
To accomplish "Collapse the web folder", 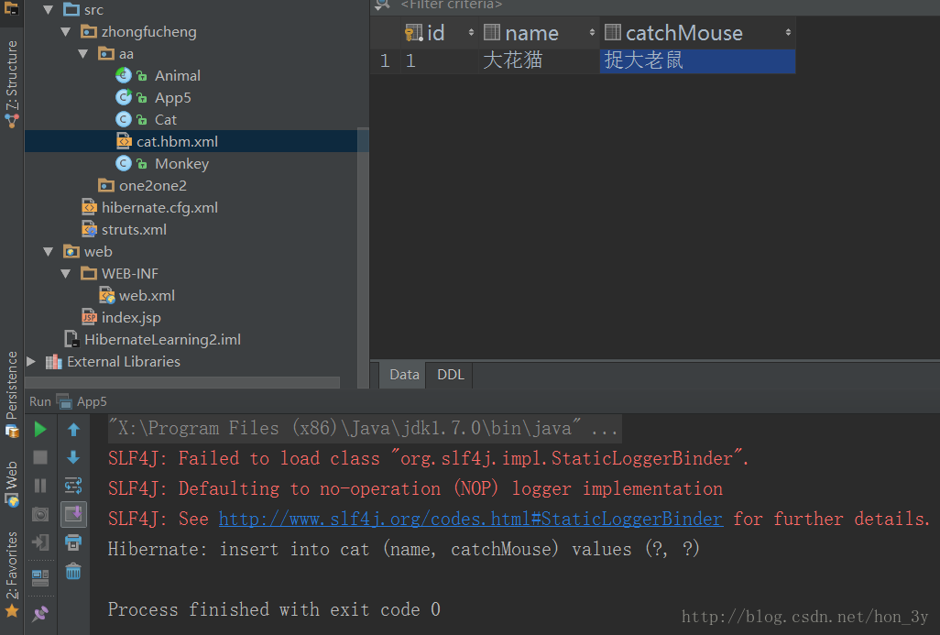I will [49, 252].
